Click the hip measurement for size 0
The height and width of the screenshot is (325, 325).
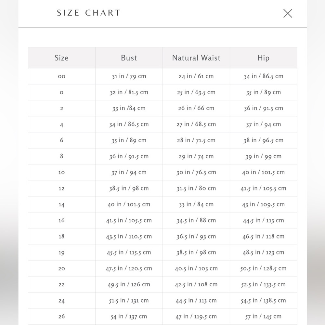coord(263,92)
